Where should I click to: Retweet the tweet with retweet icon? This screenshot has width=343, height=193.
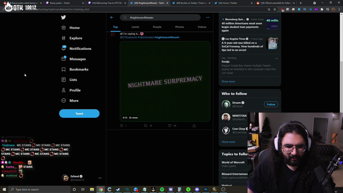[x=145, y=125]
